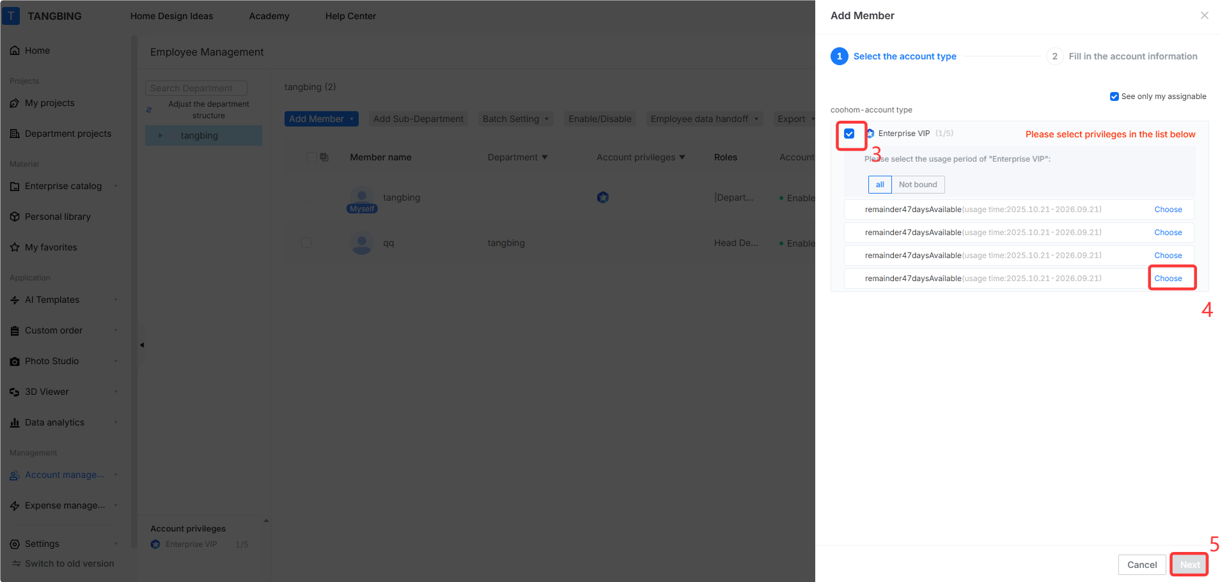Click the Enable/Disable button
This screenshot has height=582, width=1220.
pos(600,119)
